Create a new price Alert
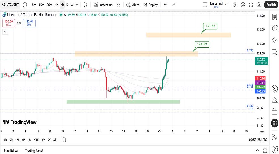The height and width of the screenshot is (154, 279). pyautogui.click(x=132, y=5)
